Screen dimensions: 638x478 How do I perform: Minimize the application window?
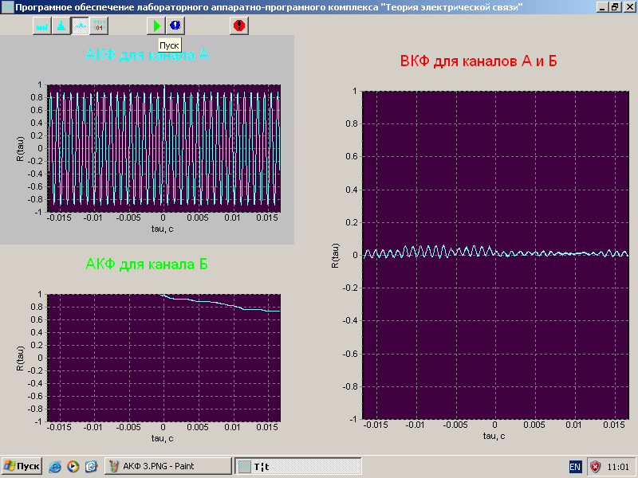point(603,7)
